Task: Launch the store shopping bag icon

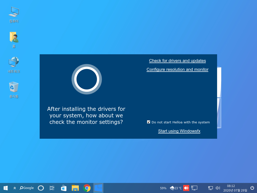Action: click(63, 188)
